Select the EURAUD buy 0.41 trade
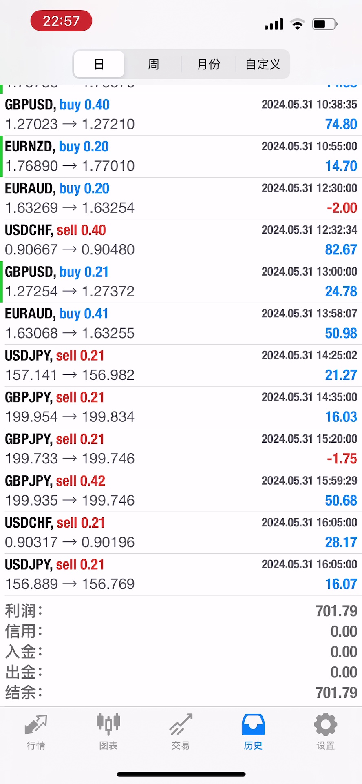This screenshot has height=784, width=362. (181, 324)
